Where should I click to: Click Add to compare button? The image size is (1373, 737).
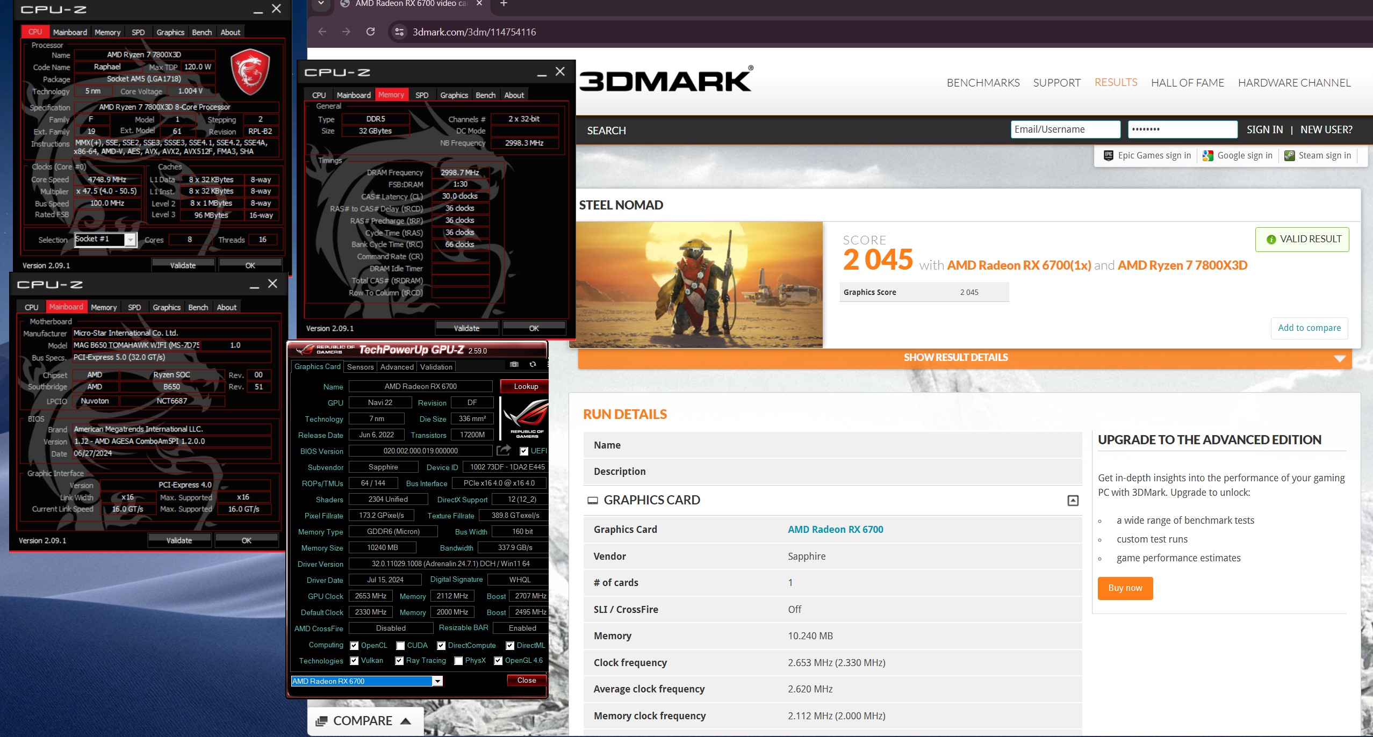coord(1309,328)
